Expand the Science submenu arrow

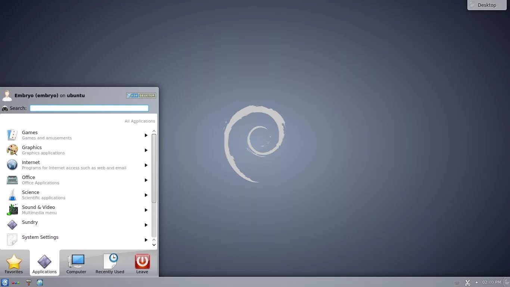[x=146, y=195]
